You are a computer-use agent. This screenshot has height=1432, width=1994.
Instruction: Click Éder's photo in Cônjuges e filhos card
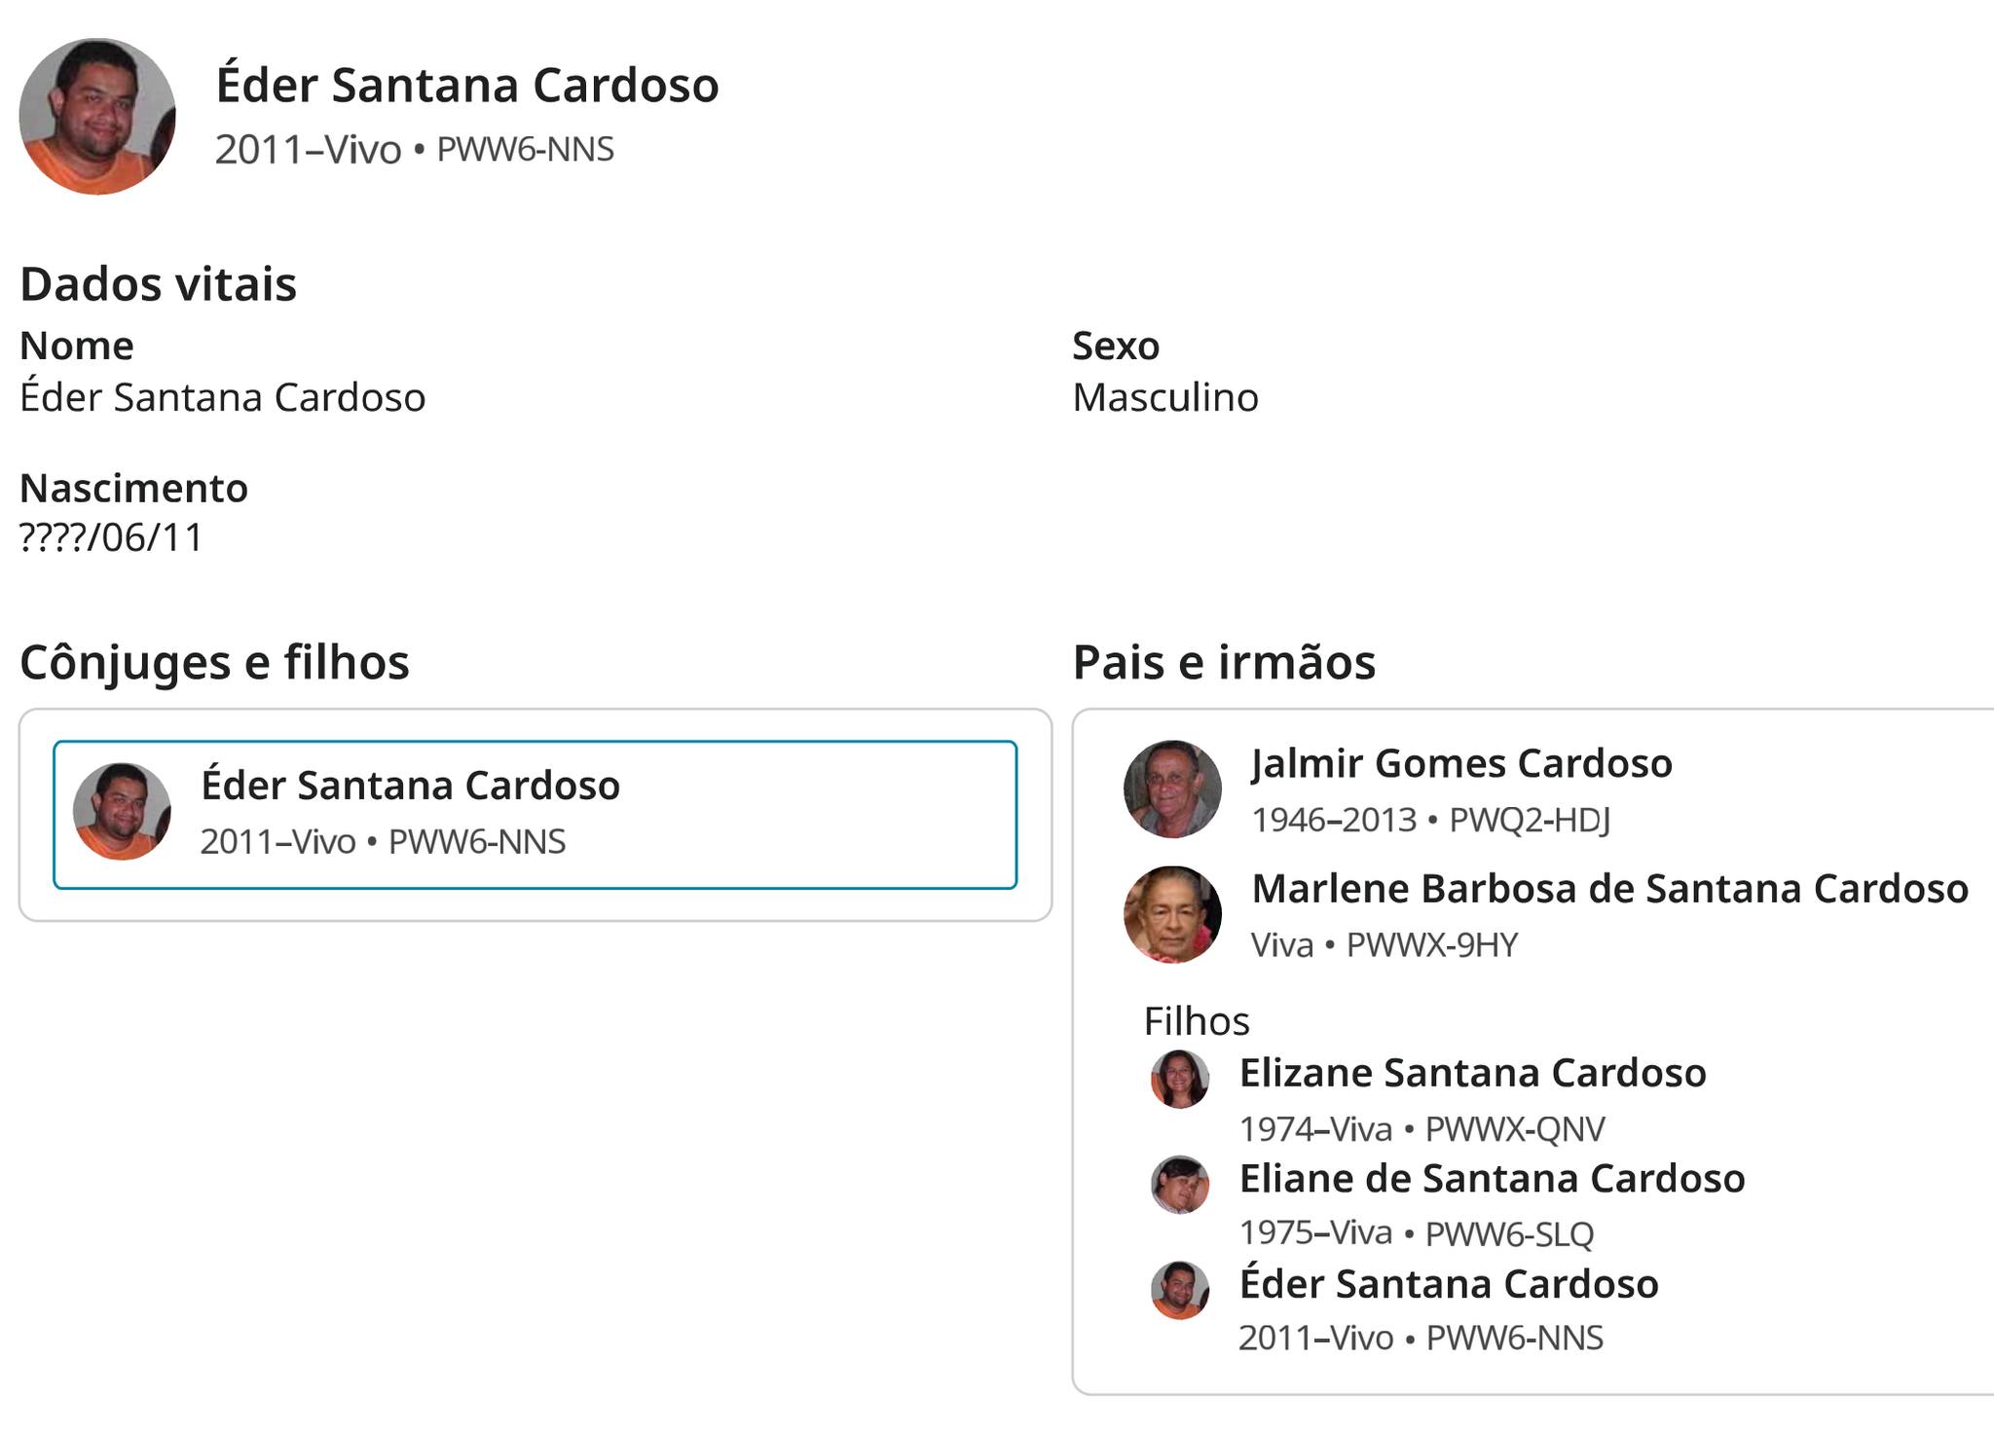pos(123,811)
